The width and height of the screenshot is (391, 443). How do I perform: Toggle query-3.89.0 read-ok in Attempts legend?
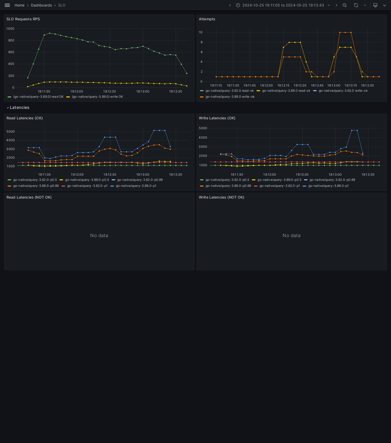[286, 91]
